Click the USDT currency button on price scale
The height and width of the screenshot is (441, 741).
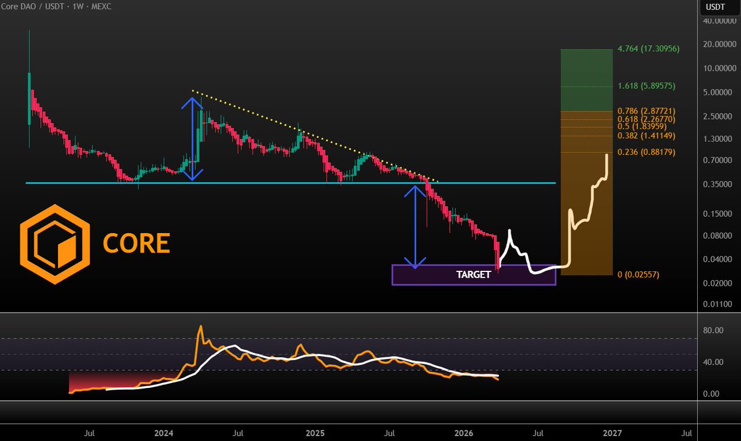[x=715, y=7]
